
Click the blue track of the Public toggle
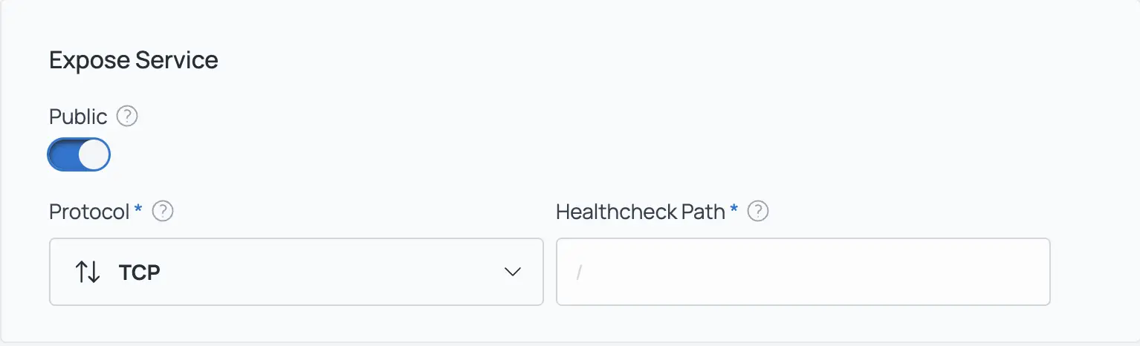click(62, 154)
